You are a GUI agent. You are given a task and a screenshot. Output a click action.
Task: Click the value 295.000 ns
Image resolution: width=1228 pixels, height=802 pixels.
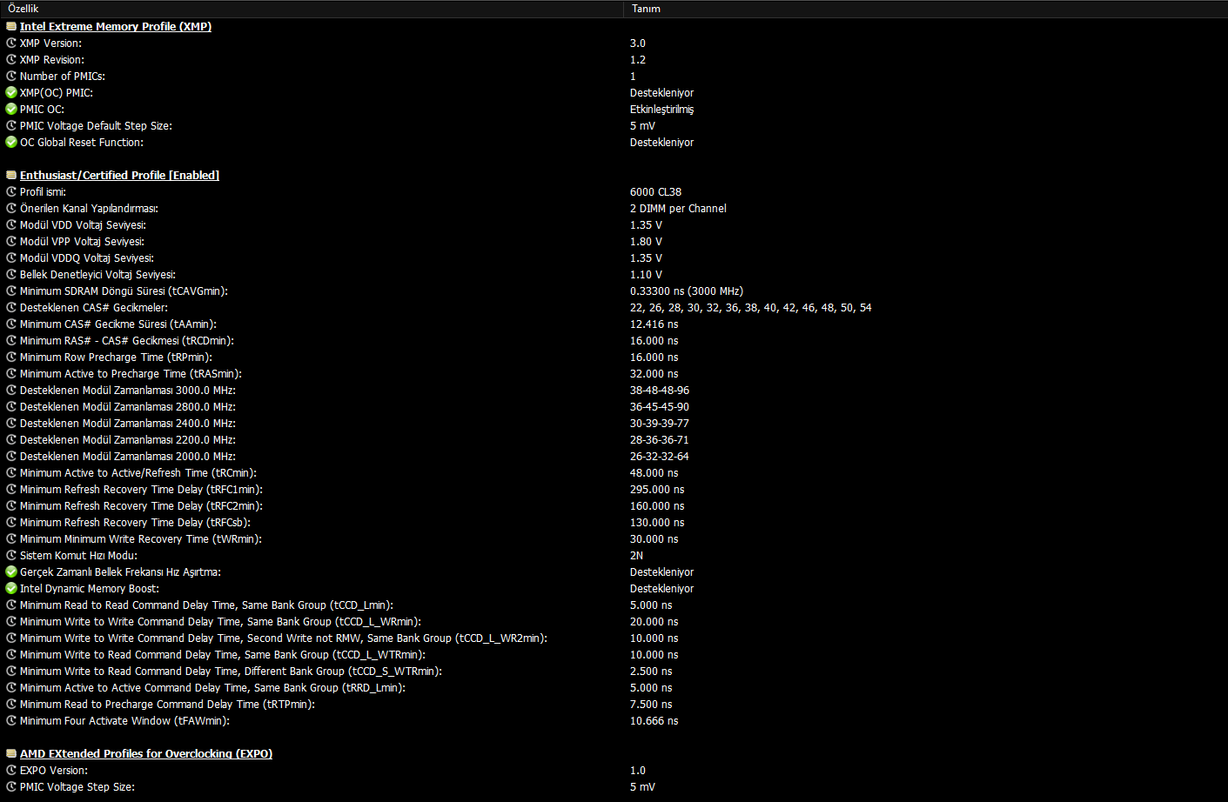coord(657,490)
